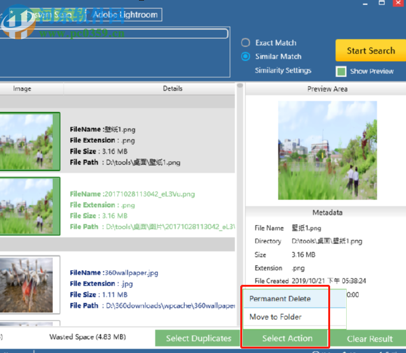Click the Preview Area header
Viewport: 406px width, 353px height.
click(x=328, y=89)
